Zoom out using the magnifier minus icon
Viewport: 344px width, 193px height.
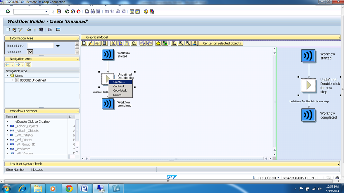pyautogui.click(x=187, y=43)
